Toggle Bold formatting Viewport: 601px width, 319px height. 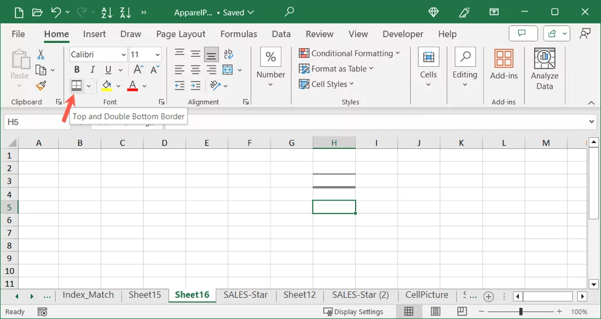[x=77, y=70]
